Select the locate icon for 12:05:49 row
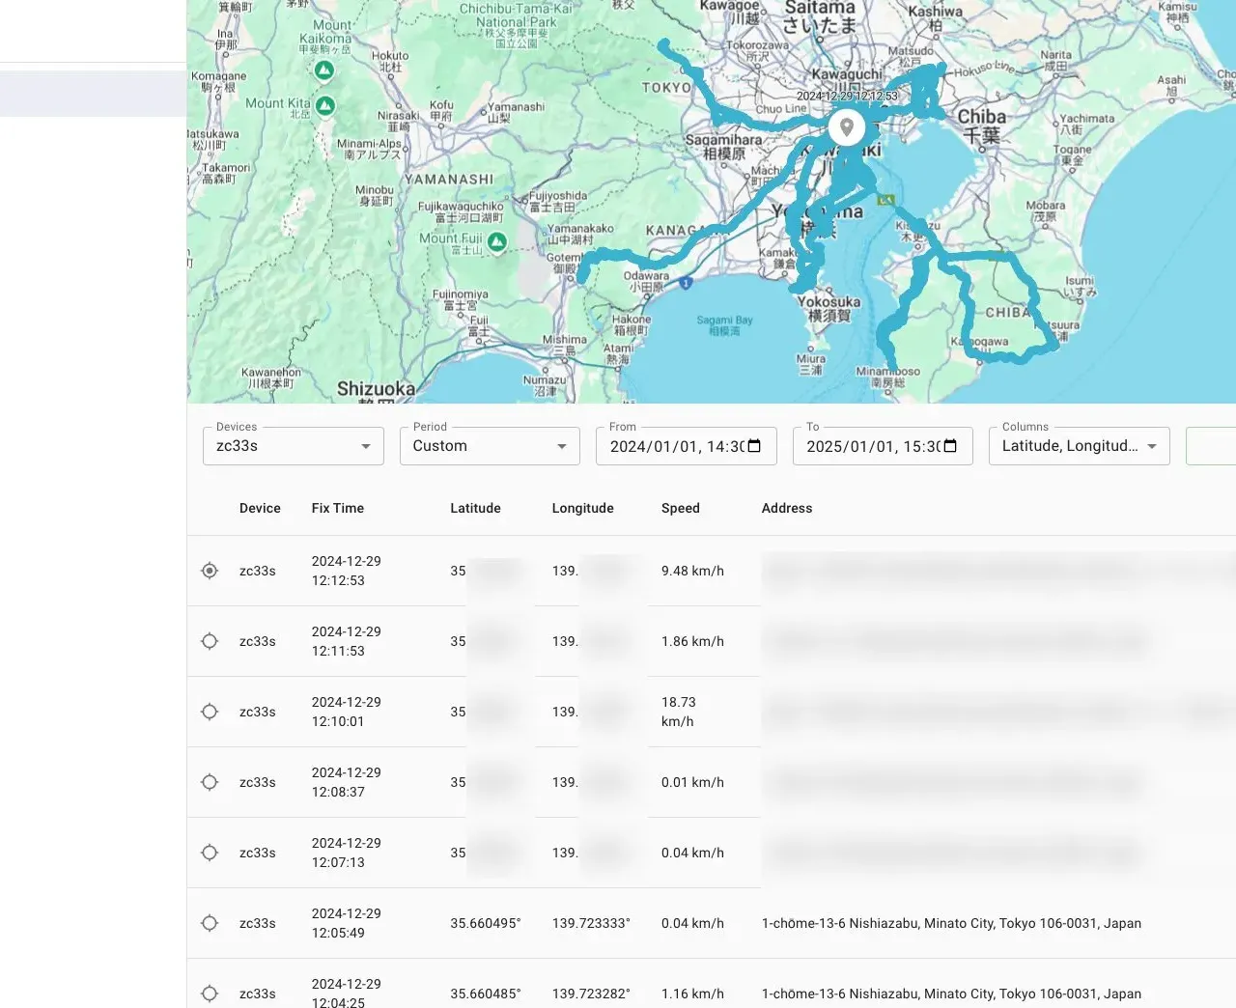The width and height of the screenshot is (1236, 1008). tap(210, 923)
